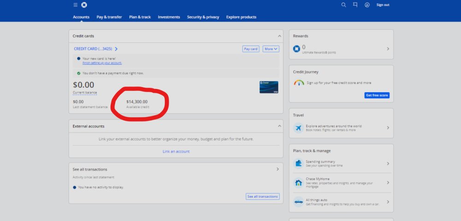Open the Security & privacy menu
This screenshot has width=461, height=221.
point(203,17)
